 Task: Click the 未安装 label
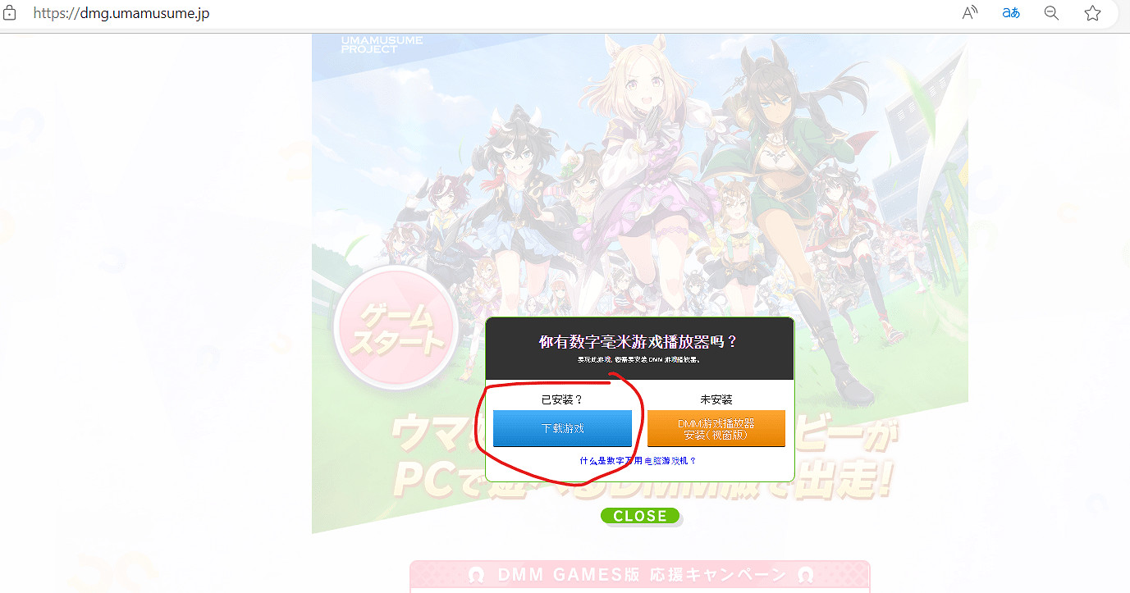(716, 399)
